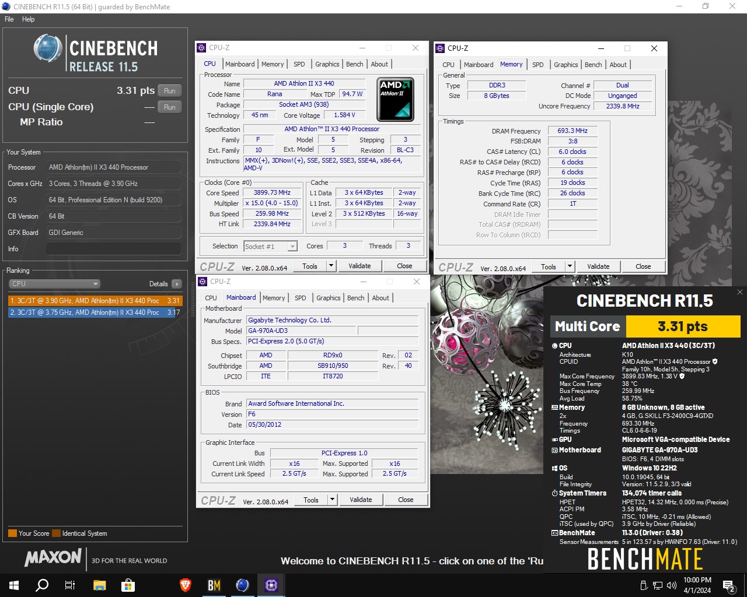Click Details arrow button in Ranking
Viewport: 747px width, 597px height.
click(177, 284)
